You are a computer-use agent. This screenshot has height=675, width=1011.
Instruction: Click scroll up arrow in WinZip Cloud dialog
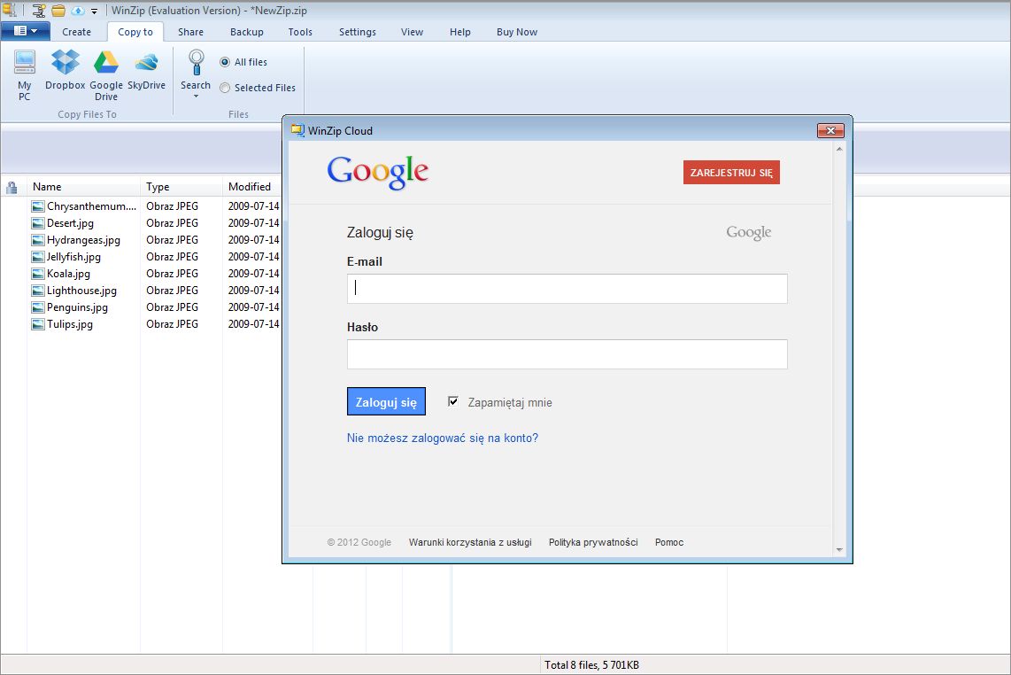tap(839, 149)
